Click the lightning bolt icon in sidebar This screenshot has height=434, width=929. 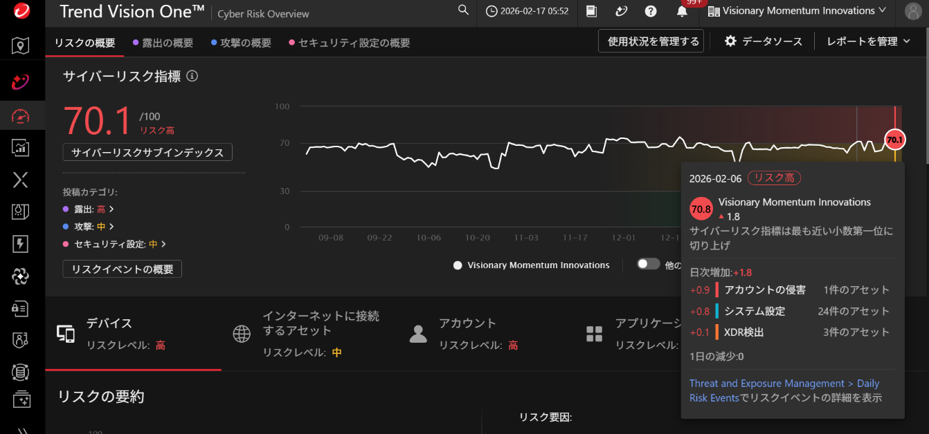click(21, 243)
